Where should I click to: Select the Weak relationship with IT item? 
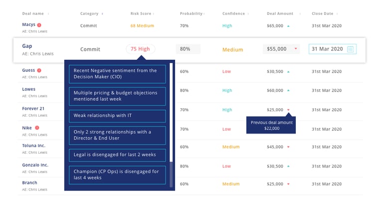coord(117,116)
